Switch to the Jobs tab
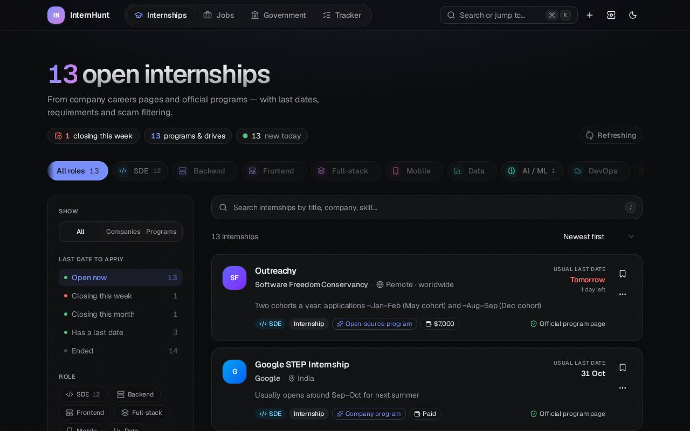690x431 pixels. point(219,15)
